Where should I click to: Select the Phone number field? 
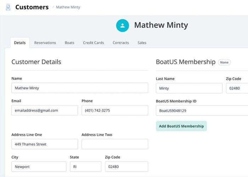115,110
